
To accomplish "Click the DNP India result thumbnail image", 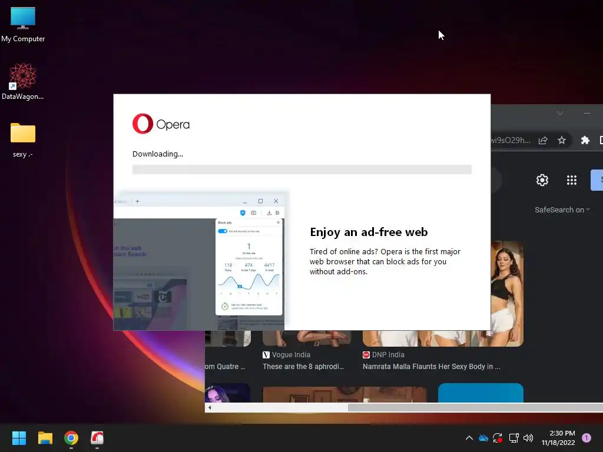I will pyautogui.click(x=507, y=293).
